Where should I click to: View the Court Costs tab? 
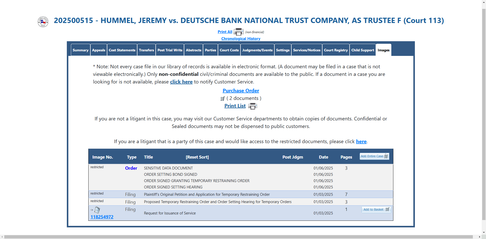pyautogui.click(x=229, y=50)
